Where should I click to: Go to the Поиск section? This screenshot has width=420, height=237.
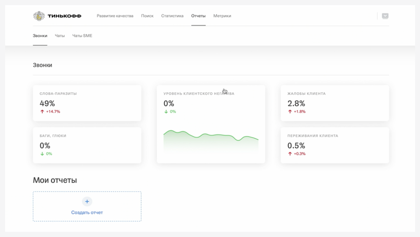point(147,16)
